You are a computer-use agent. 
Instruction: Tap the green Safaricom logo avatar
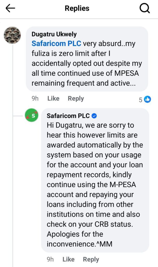click(31, 115)
